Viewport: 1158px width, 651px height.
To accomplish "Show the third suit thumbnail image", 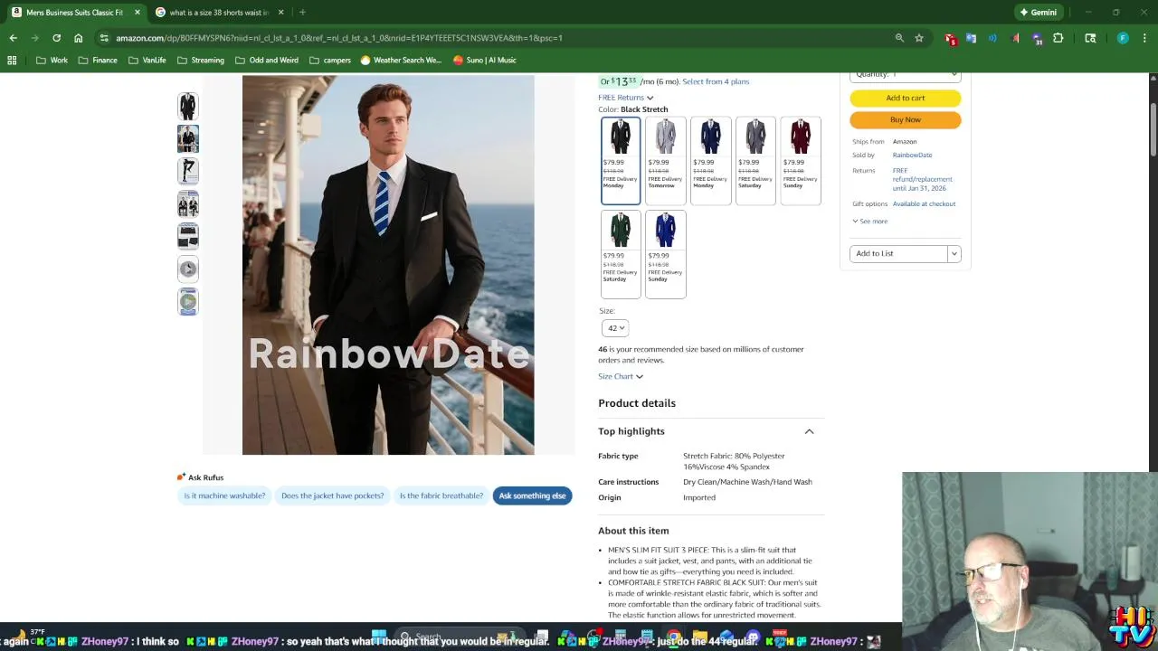I will tap(188, 171).
